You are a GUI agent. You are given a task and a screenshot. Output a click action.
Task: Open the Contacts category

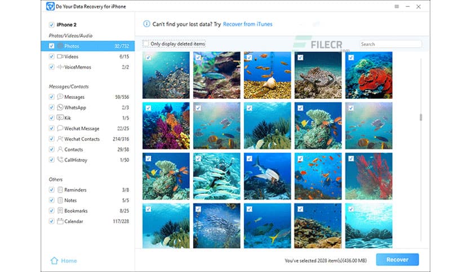coord(74,149)
